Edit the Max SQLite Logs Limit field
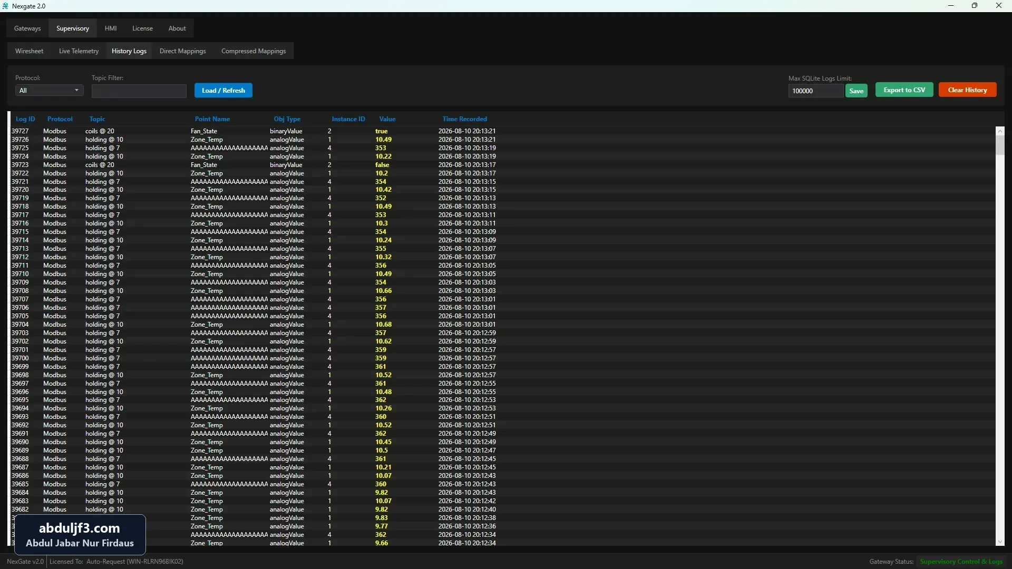Image resolution: width=1012 pixels, height=569 pixels. (816, 91)
